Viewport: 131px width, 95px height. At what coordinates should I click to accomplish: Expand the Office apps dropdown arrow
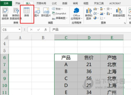pyautogui.click(x=82, y=18)
